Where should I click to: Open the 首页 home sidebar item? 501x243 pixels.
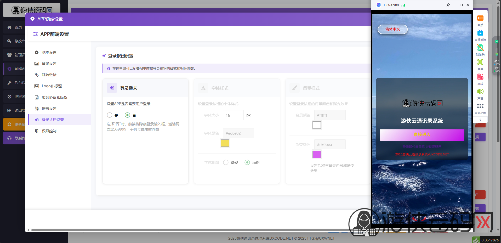point(14,27)
